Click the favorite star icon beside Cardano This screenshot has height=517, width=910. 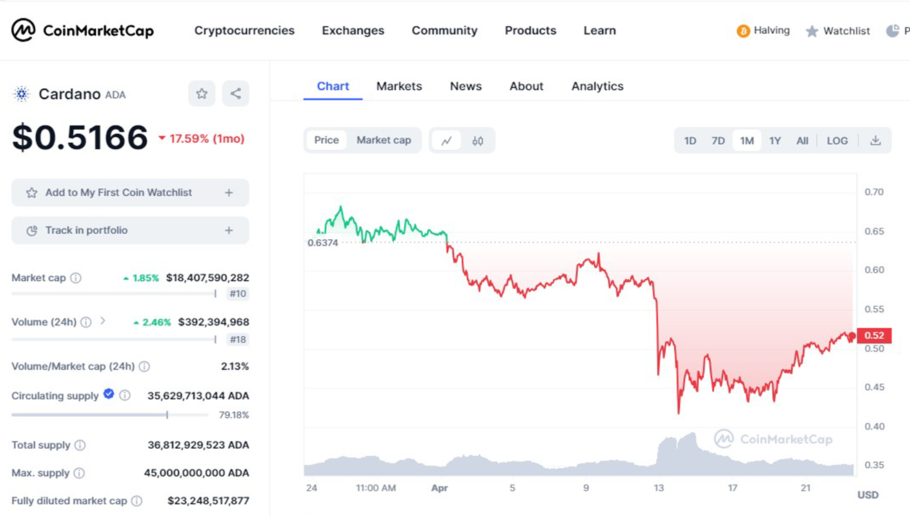(x=201, y=94)
